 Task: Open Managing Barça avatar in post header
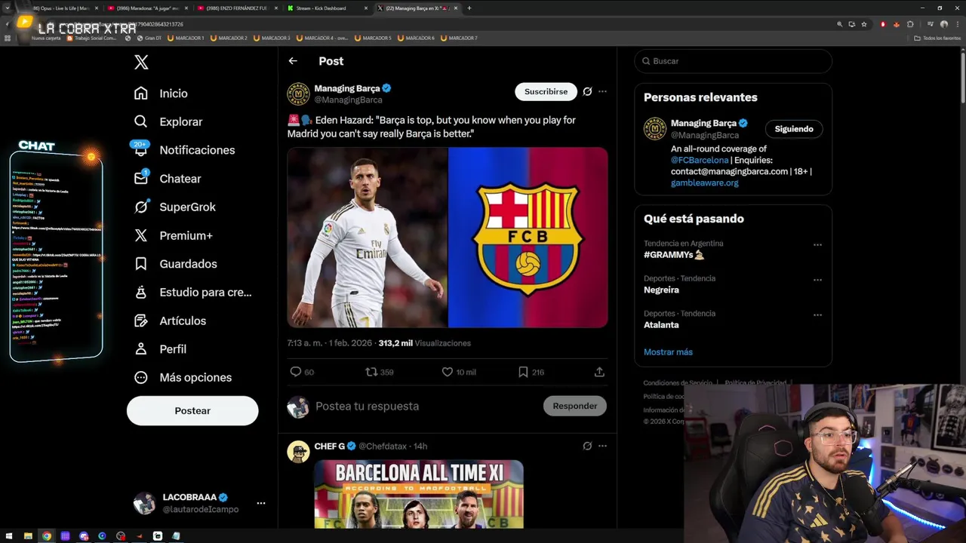click(298, 94)
